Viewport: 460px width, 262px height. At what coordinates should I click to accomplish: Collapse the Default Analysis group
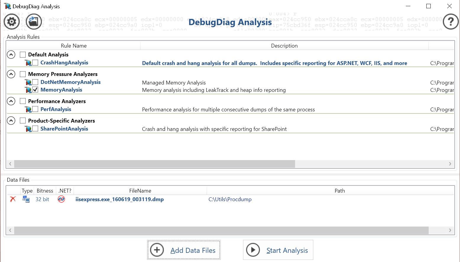(11, 55)
